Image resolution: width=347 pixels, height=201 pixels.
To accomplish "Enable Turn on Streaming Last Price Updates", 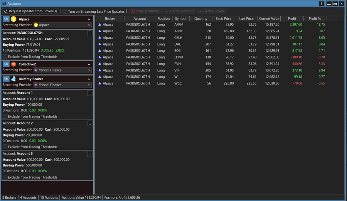I will pyautogui.click(x=65, y=11).
